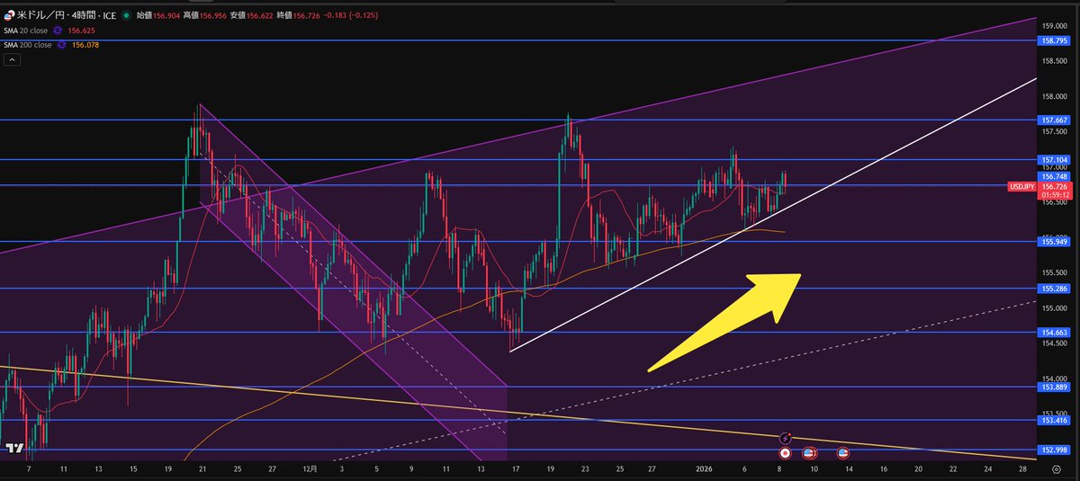
Task: Open the Japan flag economic event marker
Action: (x=785, y=453)
